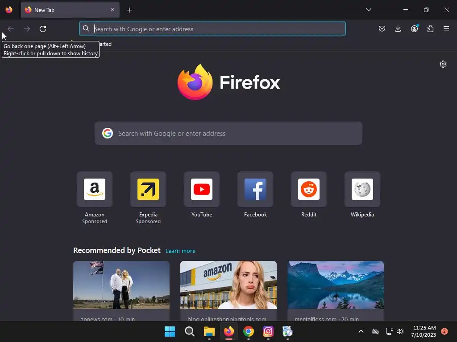Open the Downloads panel

coord(398,28)
